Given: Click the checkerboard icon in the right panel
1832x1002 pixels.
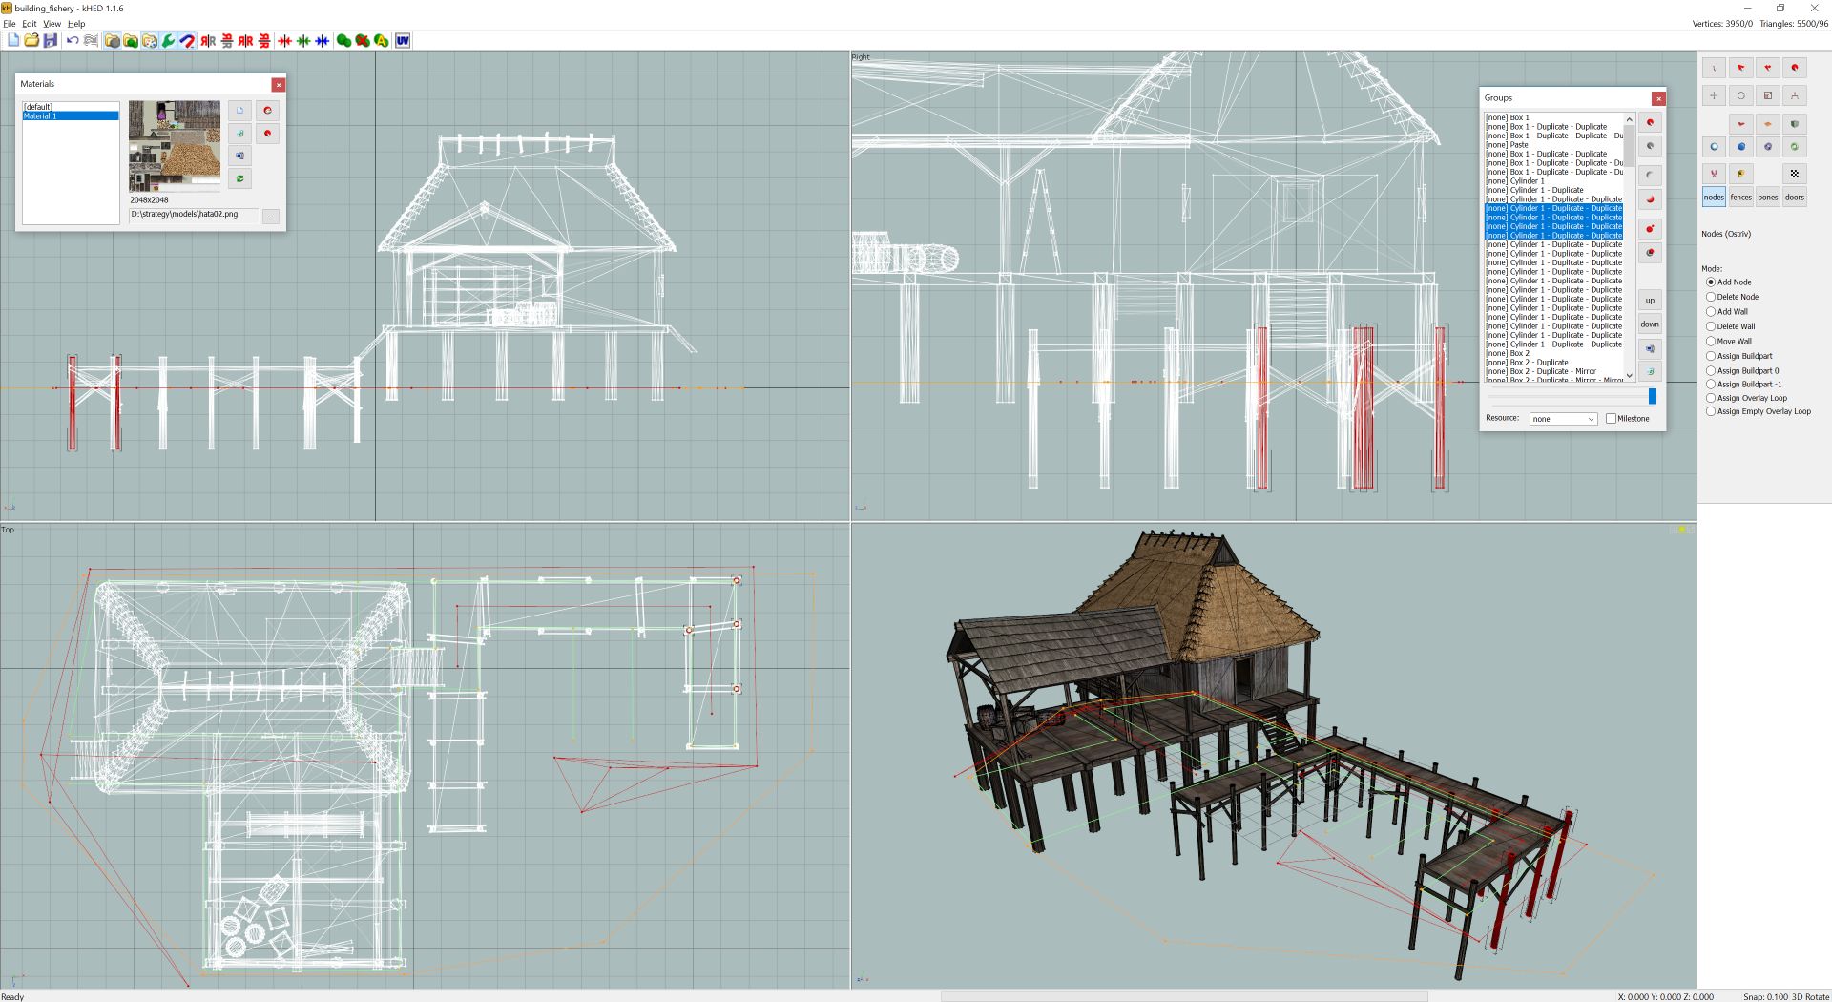Looking at the screenshot, I should point(1795,174).
